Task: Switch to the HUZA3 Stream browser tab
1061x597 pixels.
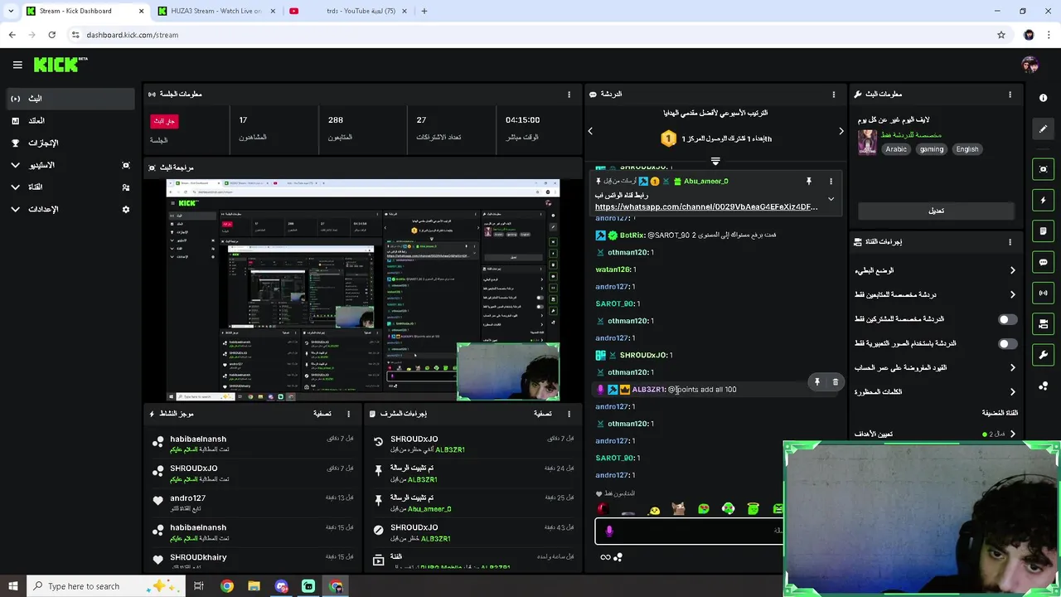Action: point(216,11)
